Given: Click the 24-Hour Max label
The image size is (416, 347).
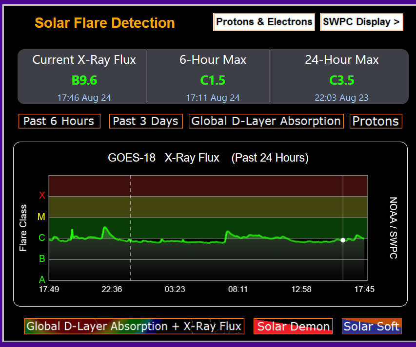Looking at the screenshot, I should pyautogui.click(x=342, y=59).
